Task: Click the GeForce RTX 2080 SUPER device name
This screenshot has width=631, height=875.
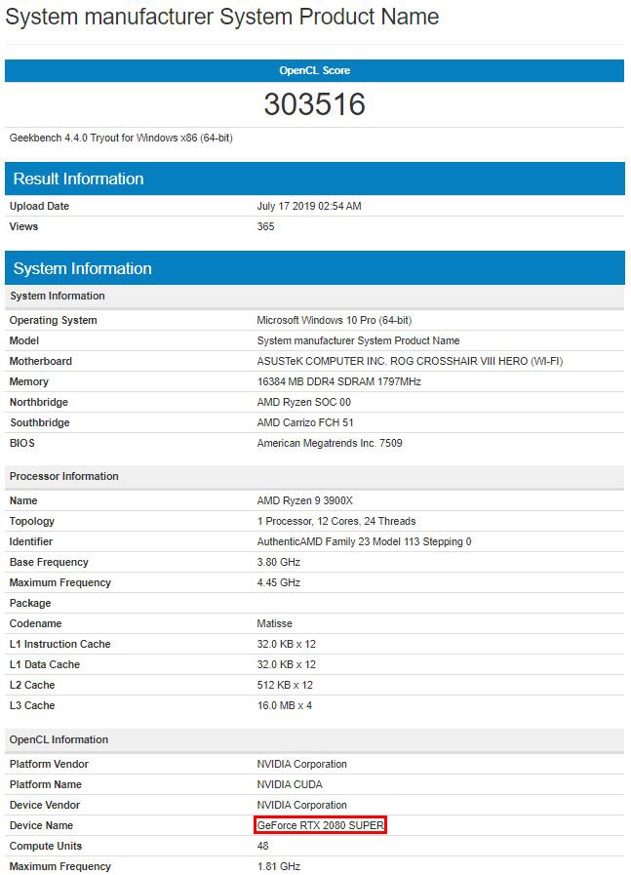Action: tap(320, 825)
